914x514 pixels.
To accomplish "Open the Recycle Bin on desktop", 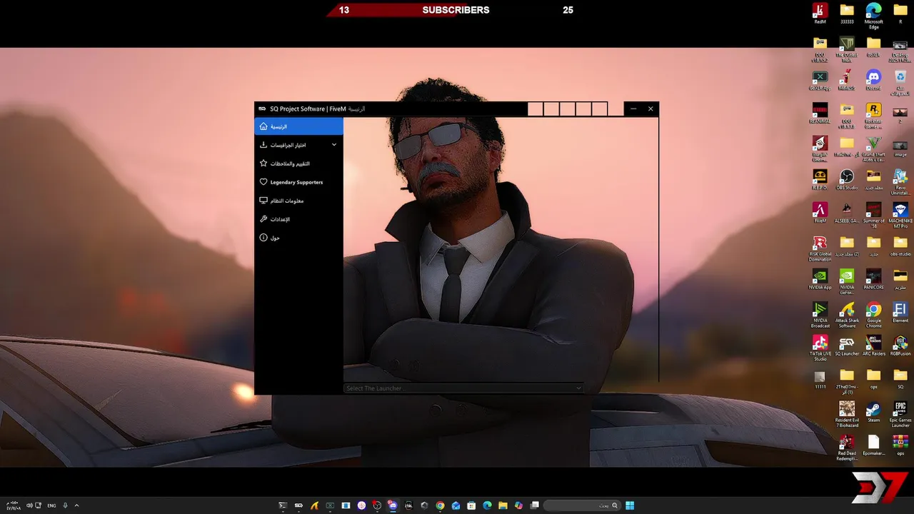I will point(900,82).
